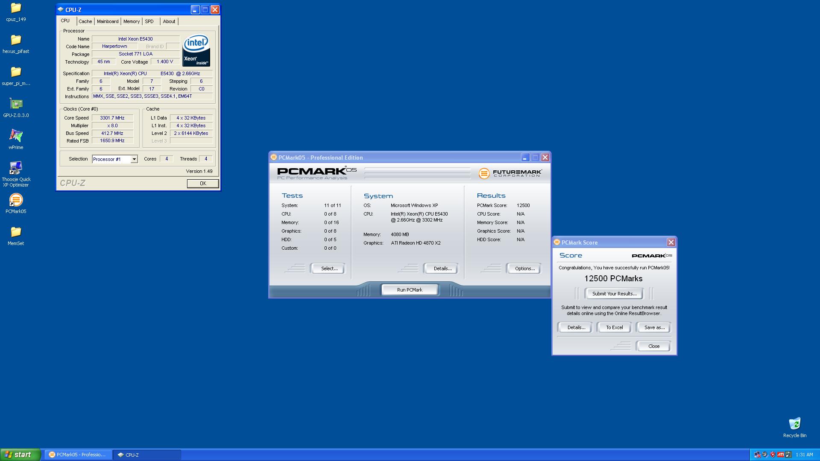This screenshot has height=461, width=820.
Task: Click the Core Voltage 1.400 V value
Action: point(165,61)
